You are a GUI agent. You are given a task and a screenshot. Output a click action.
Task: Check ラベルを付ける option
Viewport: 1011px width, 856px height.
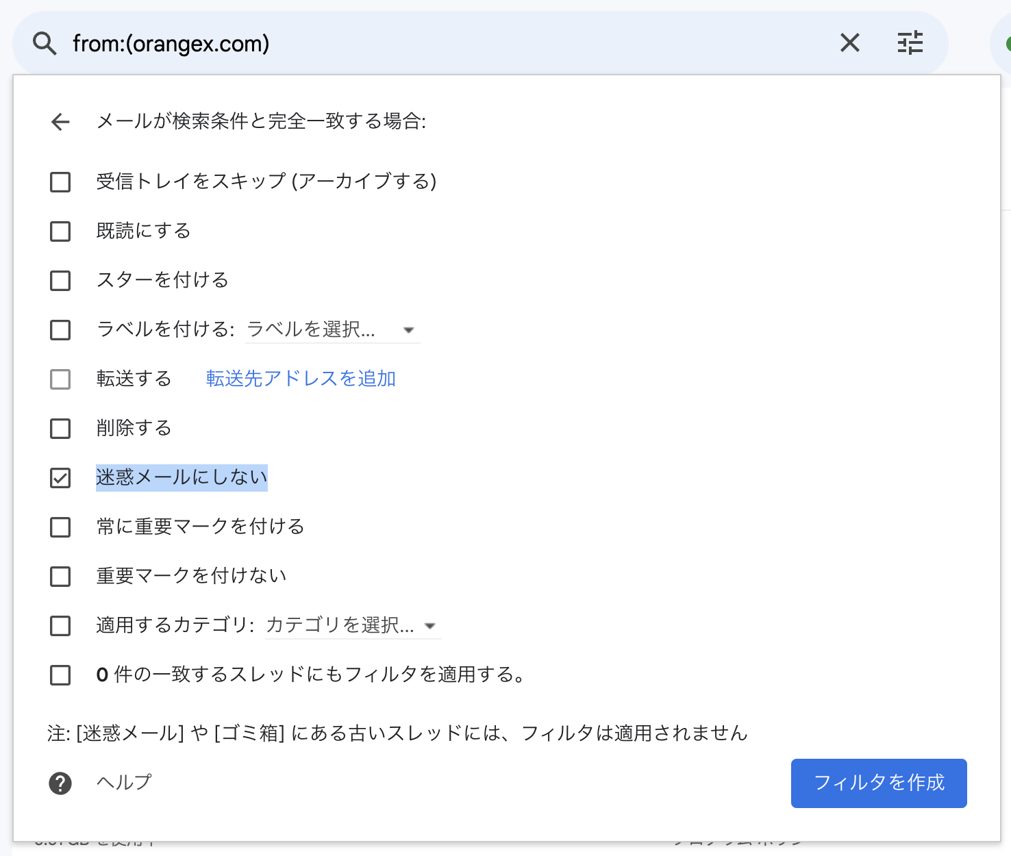[60, 330]
